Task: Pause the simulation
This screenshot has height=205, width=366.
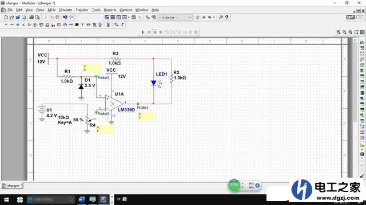Action: [149, 32]
